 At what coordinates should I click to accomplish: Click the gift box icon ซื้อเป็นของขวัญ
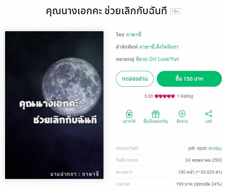coord(156,114)
